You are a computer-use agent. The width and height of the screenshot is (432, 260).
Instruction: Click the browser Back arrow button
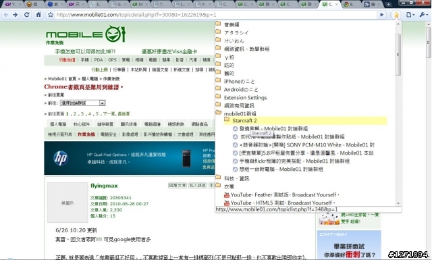point(6,15)
